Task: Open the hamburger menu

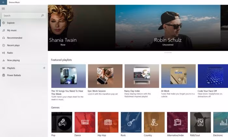Action: click(x=3, y=8)
